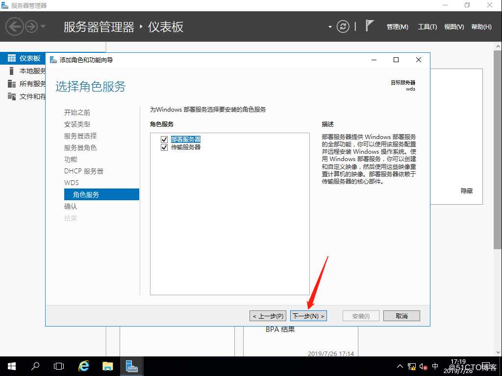Go to the 服务器选择 wizard step

(80, 136)
